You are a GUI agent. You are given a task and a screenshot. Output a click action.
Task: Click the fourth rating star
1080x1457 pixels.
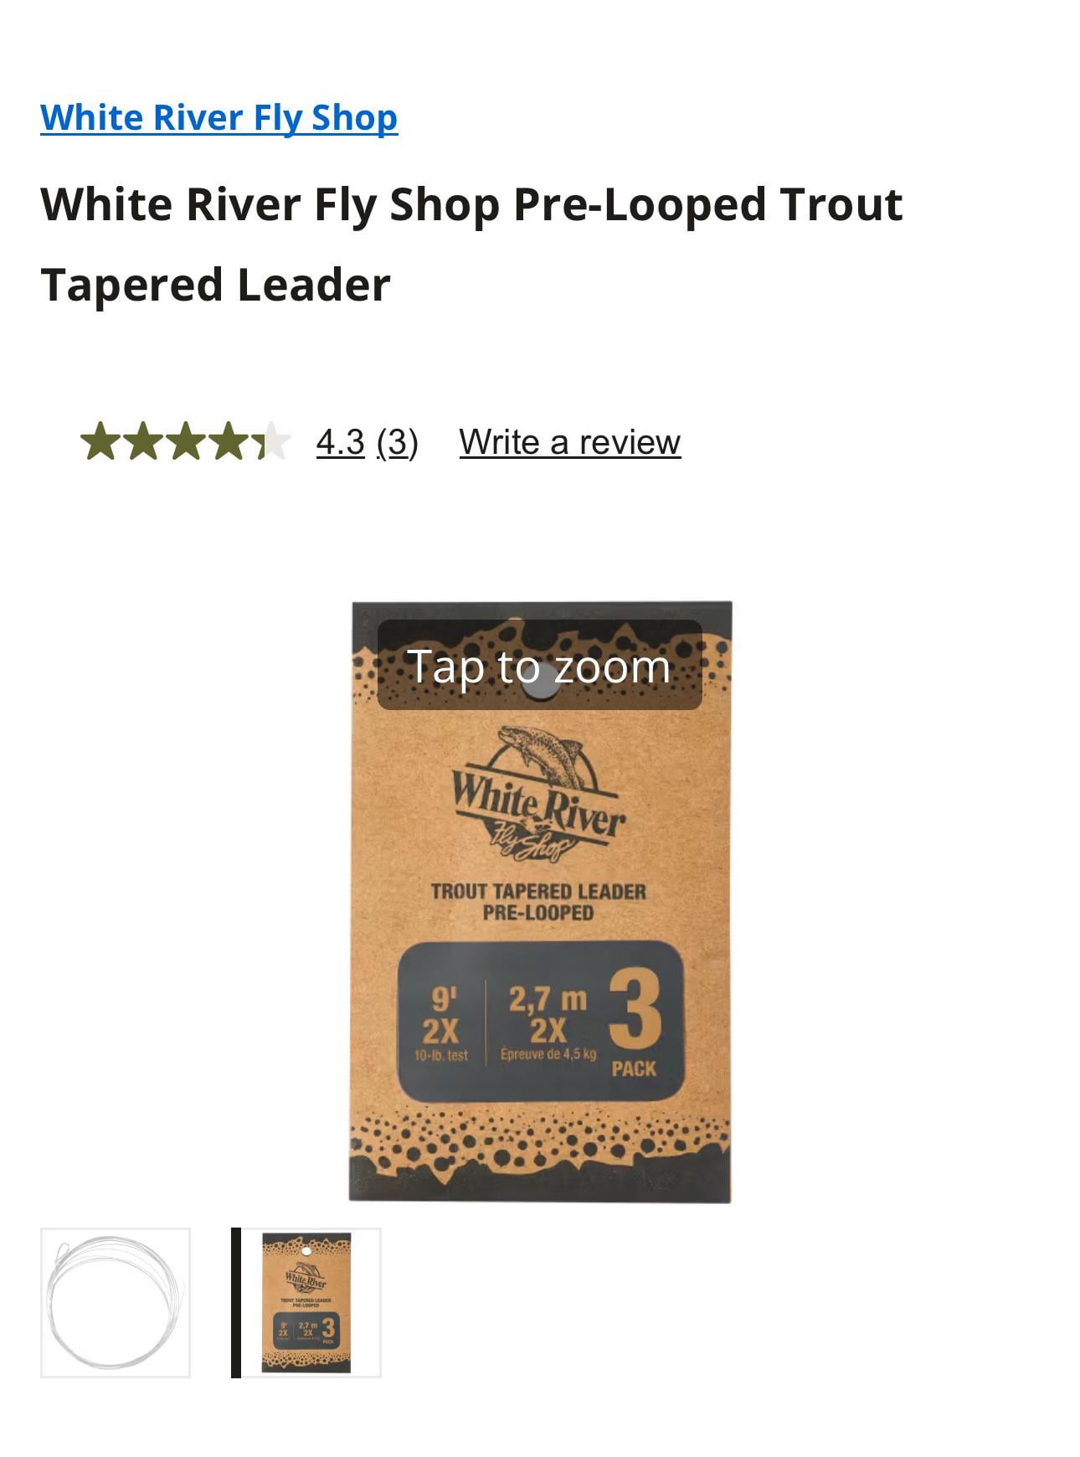pyautogui.click(x=229, y=441)
